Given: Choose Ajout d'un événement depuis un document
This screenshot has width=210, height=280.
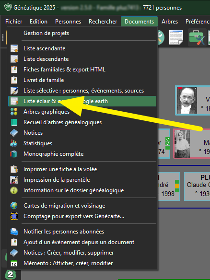Looking at the screenshot, I should [79, 242].
